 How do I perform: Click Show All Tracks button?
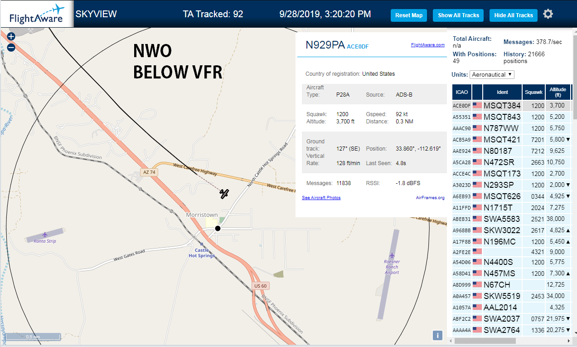(458, 15)
